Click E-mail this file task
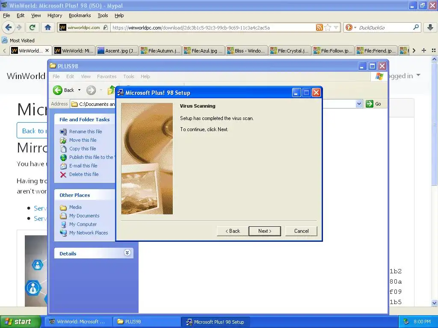438x328 pixels. coord(83,166)
